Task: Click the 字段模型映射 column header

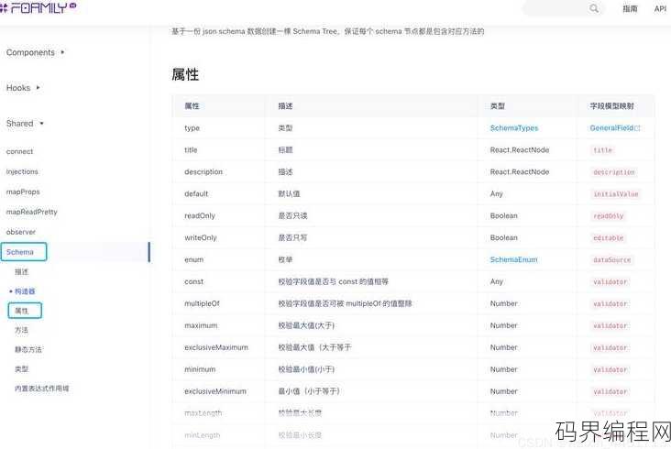Action: (612, 106)
